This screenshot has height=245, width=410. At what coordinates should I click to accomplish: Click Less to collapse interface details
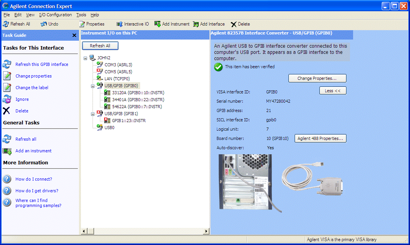333,90
